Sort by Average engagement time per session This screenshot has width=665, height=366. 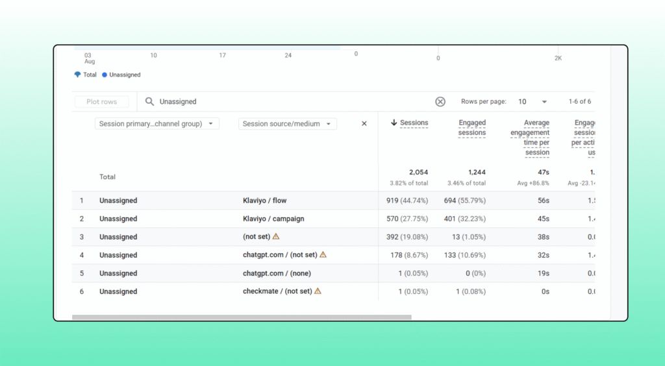pyautogui.click(x=530, y=137)
